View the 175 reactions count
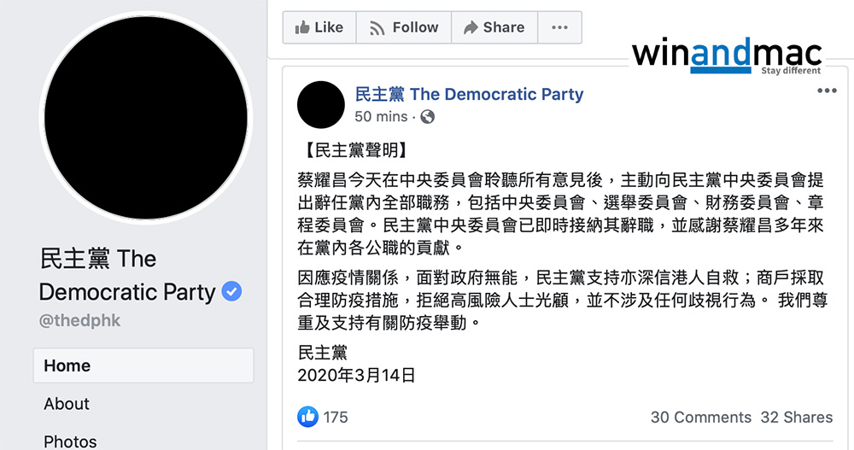854x450 pixels. click(x=336, y=417)
